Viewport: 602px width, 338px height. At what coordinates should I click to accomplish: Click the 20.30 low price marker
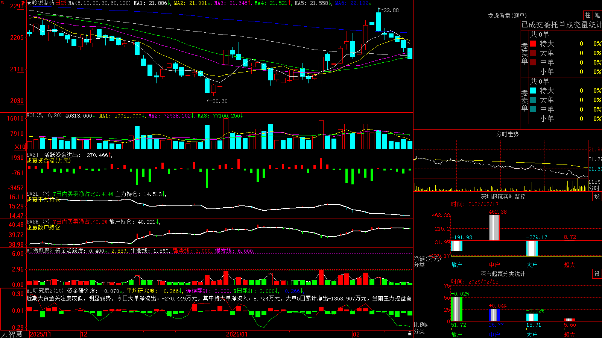220,101
